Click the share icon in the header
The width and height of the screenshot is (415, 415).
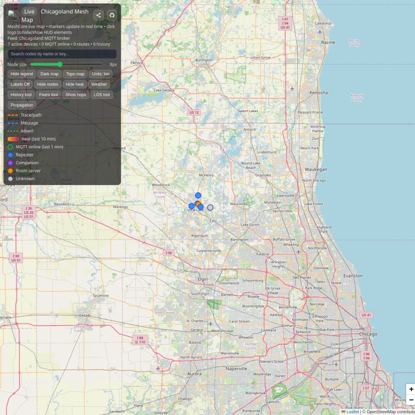click(x=98, y=15)
